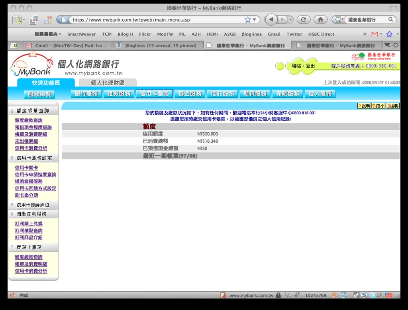
Task: Click the Home button in toolbar
Action: tap(320, 20)
